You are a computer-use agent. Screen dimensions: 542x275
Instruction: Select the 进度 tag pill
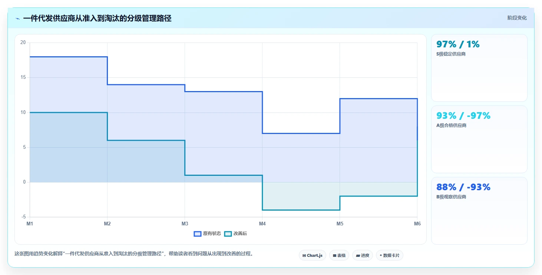tap(363, 255)
